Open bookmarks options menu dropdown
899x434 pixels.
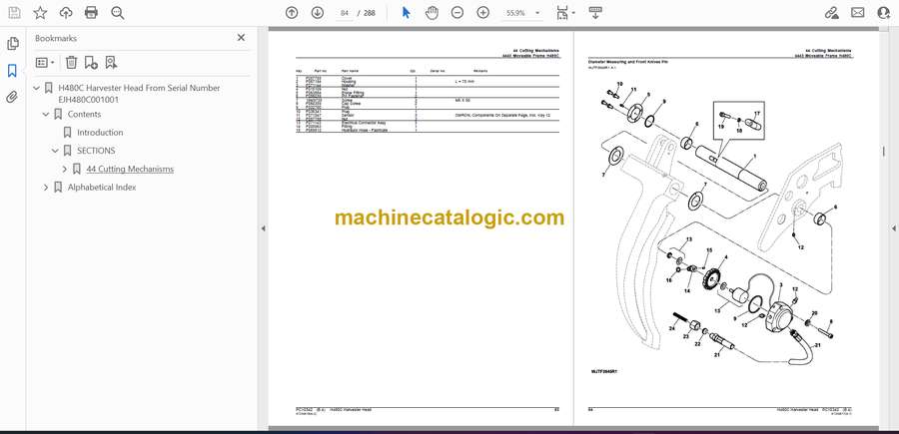coord(45,63)
